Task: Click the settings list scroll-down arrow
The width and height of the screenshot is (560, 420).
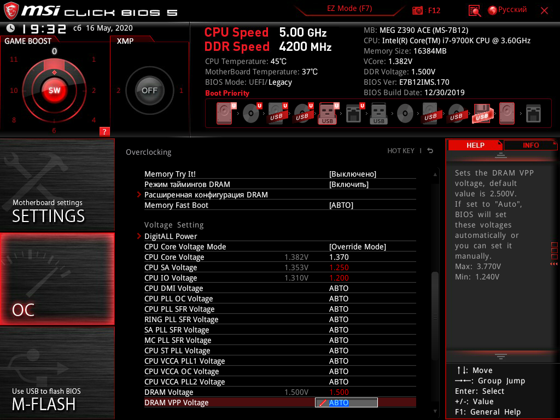Action: point(435,411)
